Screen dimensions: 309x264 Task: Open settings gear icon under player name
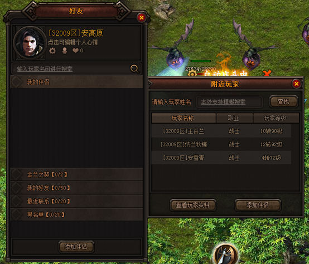(x=52, y=51)
